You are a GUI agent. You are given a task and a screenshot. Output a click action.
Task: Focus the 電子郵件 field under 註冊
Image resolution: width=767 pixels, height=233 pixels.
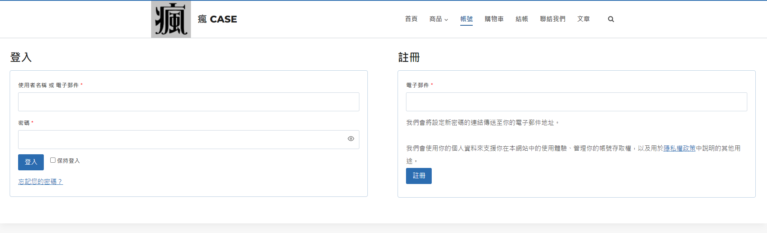576,102
